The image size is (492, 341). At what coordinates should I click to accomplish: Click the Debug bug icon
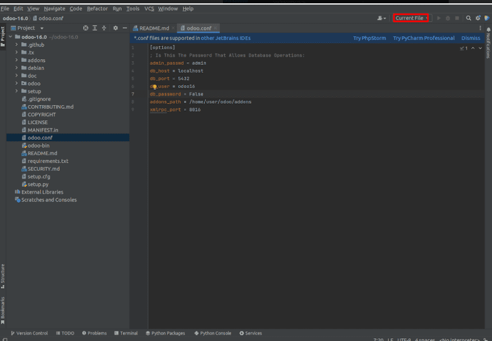click(x=448, y=18)
